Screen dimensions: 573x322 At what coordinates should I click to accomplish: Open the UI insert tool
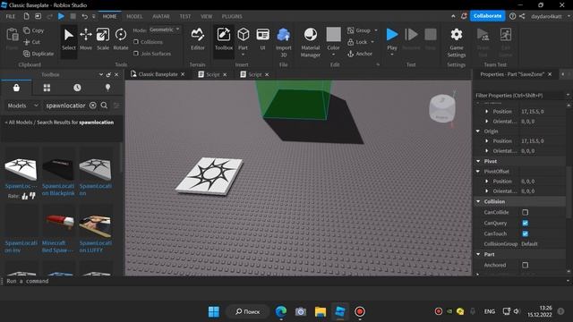tap(262, 39)
